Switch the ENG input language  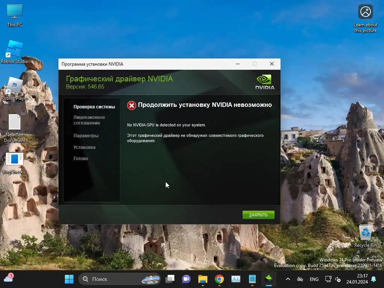pos(314,279)
